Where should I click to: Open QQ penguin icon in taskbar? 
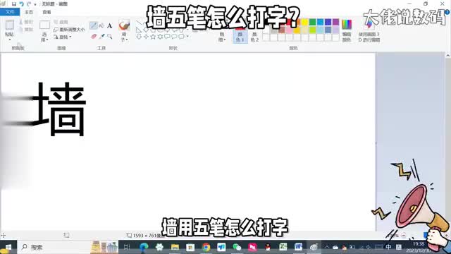click(268, 247)
